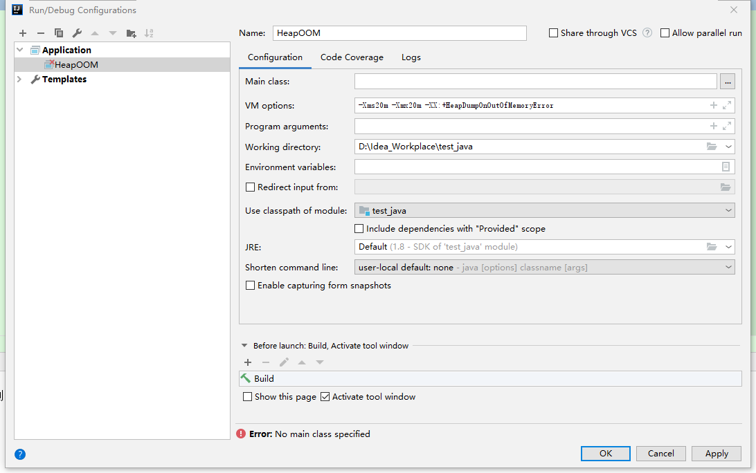Enable Share through VCS checkbox
This screenshot has height=473, width=756.
pos(553,33)
